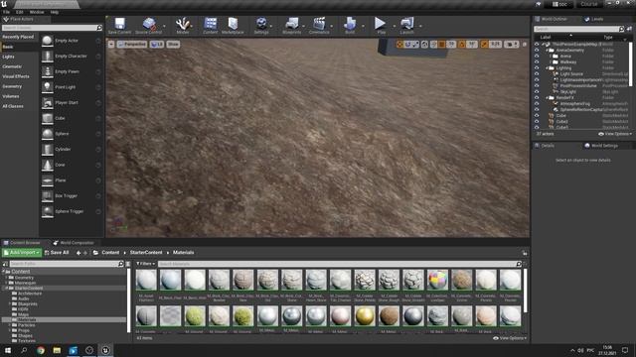This screenshot has width=636, height=357.
Task: Collapse the StarterContent folder
Action: tap(7, 289)
